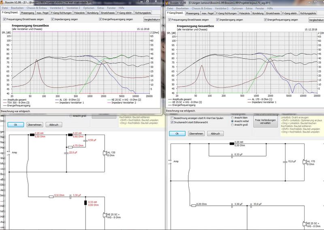
Task: Select AL 130 speaker symbol in left schematic
Action: (105, 153)
